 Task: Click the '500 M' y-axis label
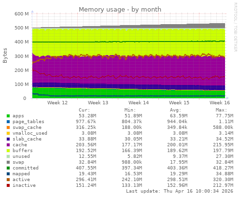22,28
